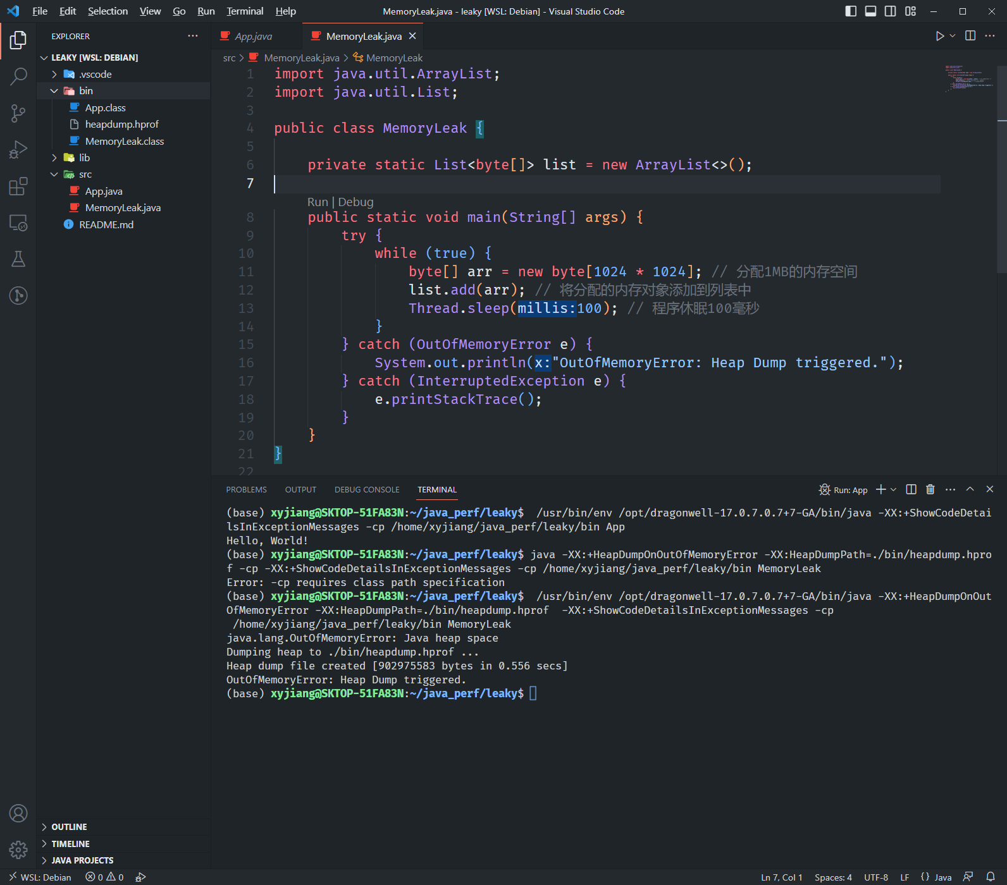Open README.md in the file tree

[123, 224]
